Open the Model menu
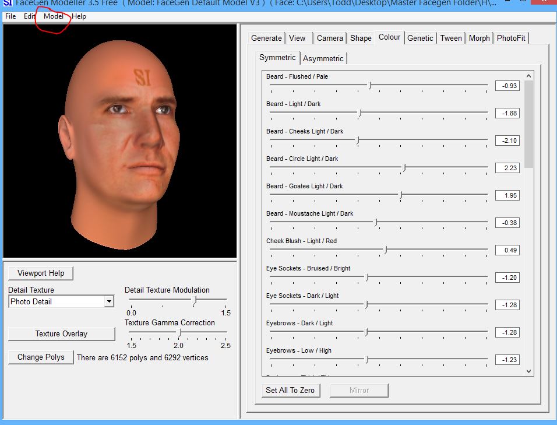 (x=54, y=16)
